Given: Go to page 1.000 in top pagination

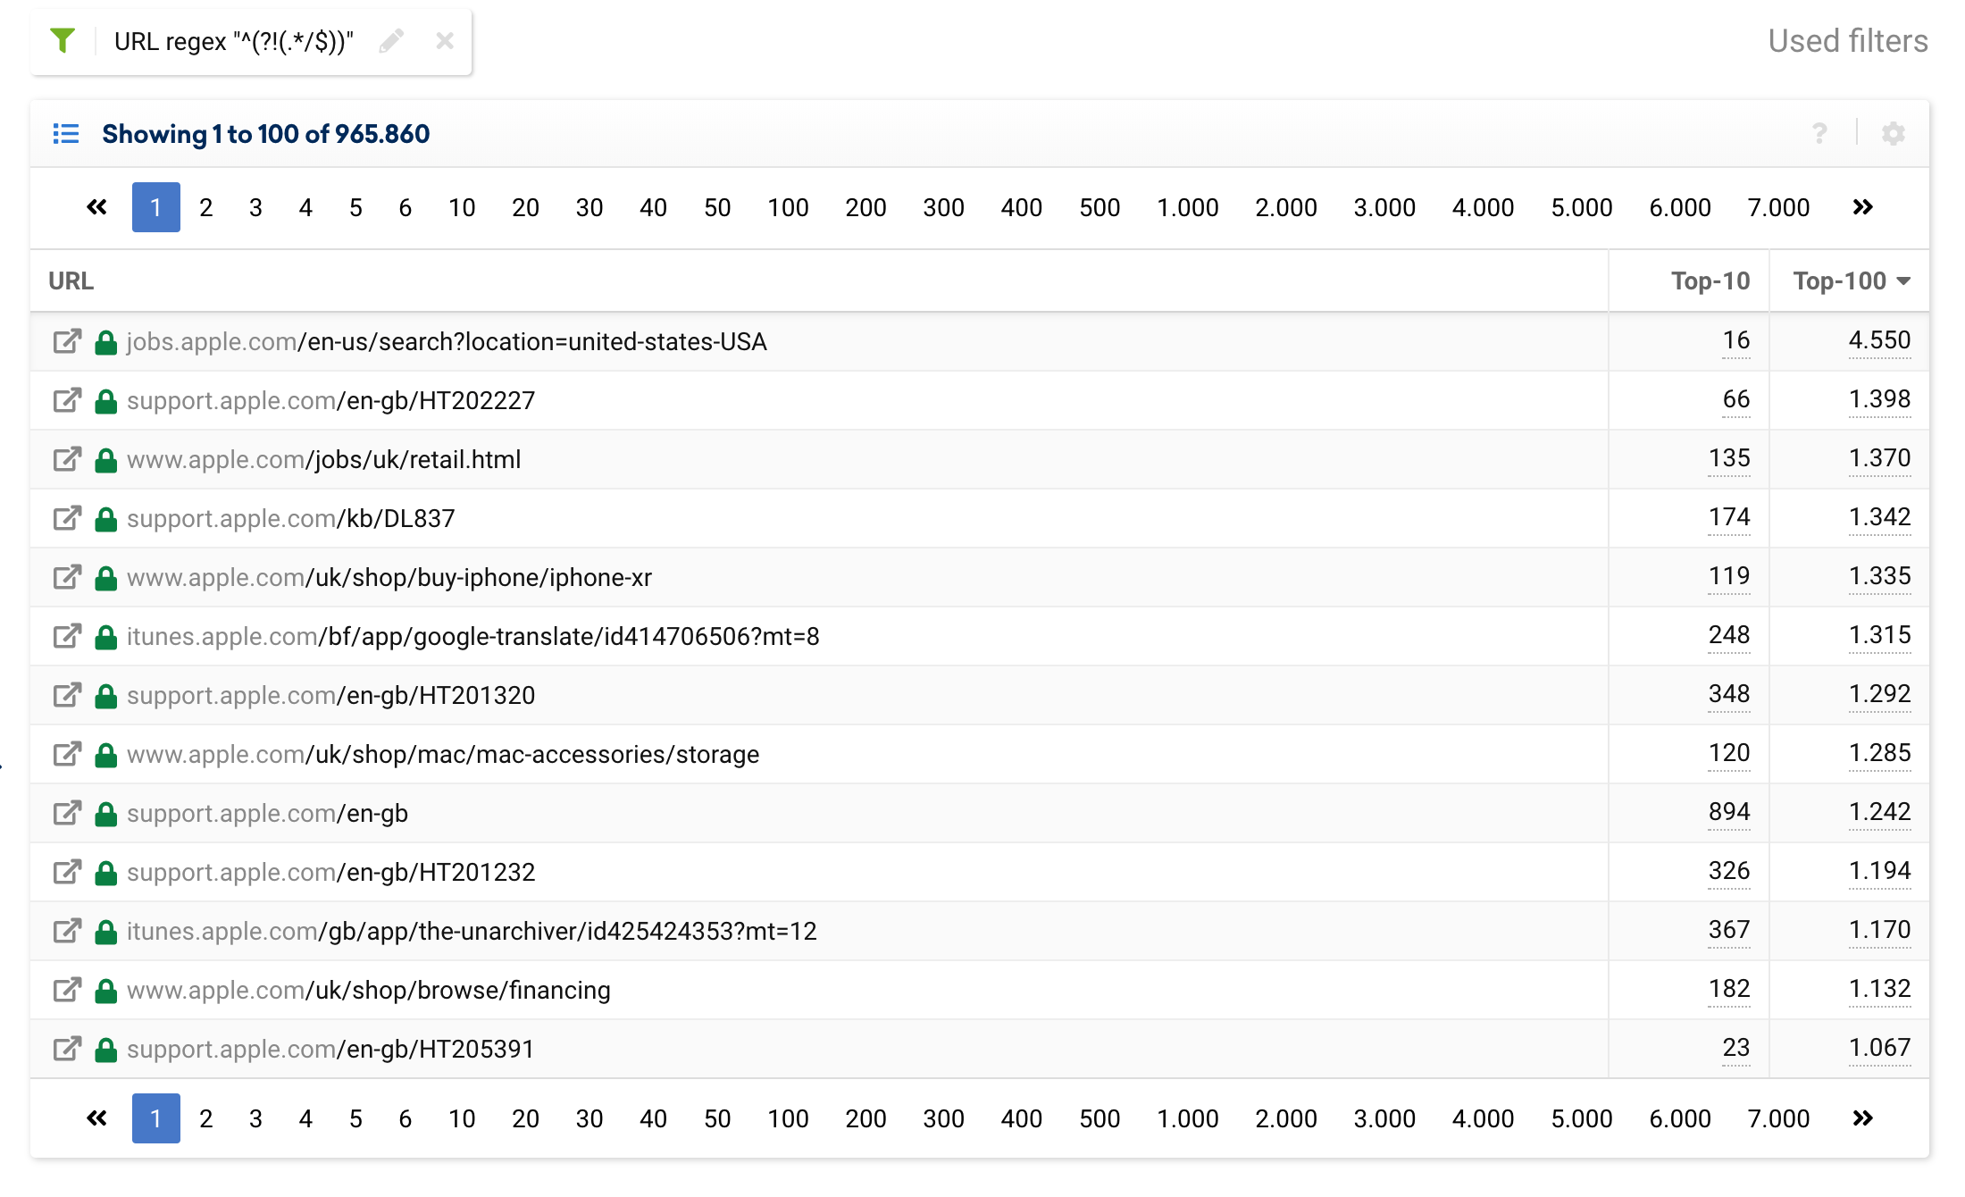Looking at the screenshot, I should [1188, 207].
